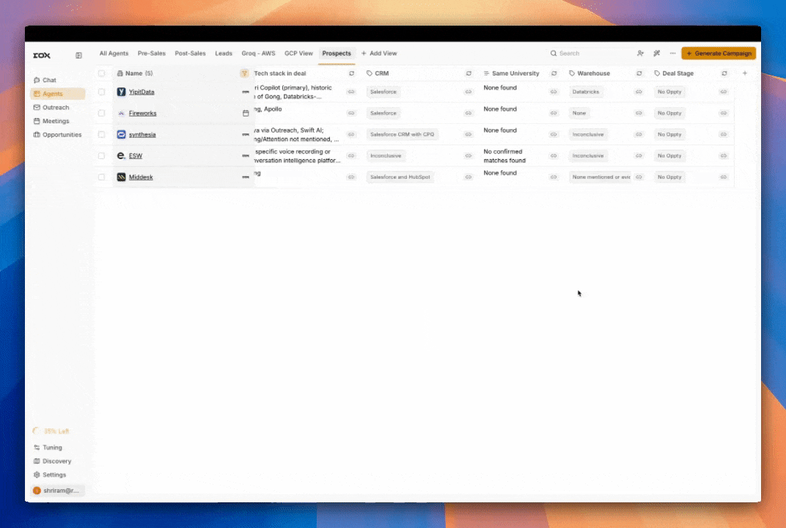Check the box for the Middesk row
The width and height of the screenshot is (786, 528).
click(x=102, y=177)
